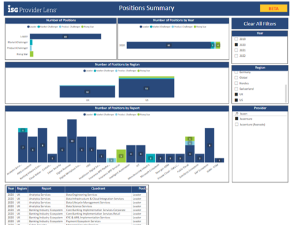Select the teal segment atop Analytics Services bar
Image resolution: width=291 pixels, height=225 pixels.
[x=23, y=130]
